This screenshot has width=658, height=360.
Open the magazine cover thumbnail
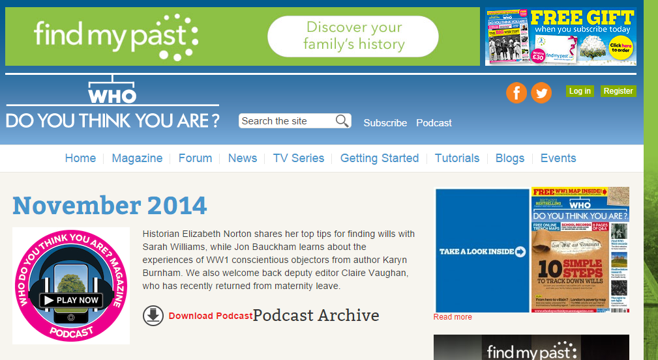click(580, 250)
